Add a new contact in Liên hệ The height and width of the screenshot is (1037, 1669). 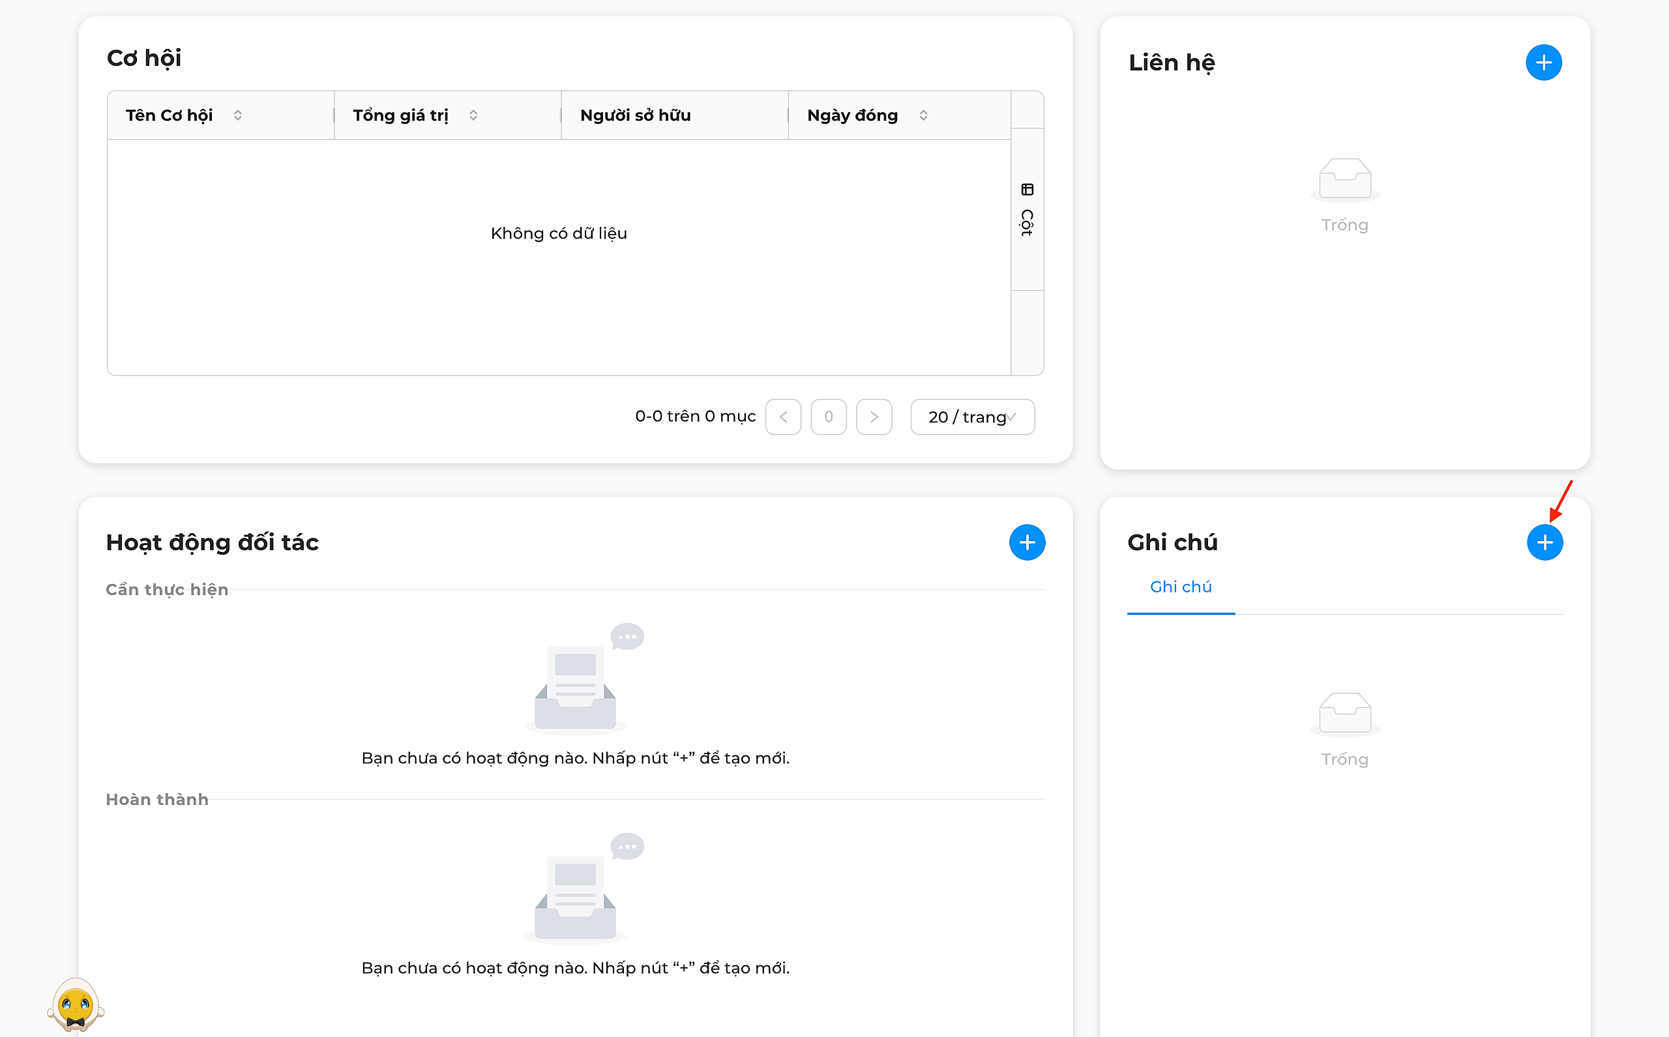click(1543, 63)
